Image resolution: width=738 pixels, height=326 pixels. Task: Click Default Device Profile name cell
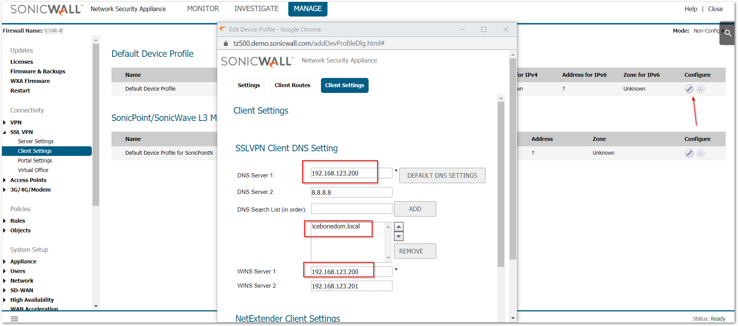tap(150, 89)
